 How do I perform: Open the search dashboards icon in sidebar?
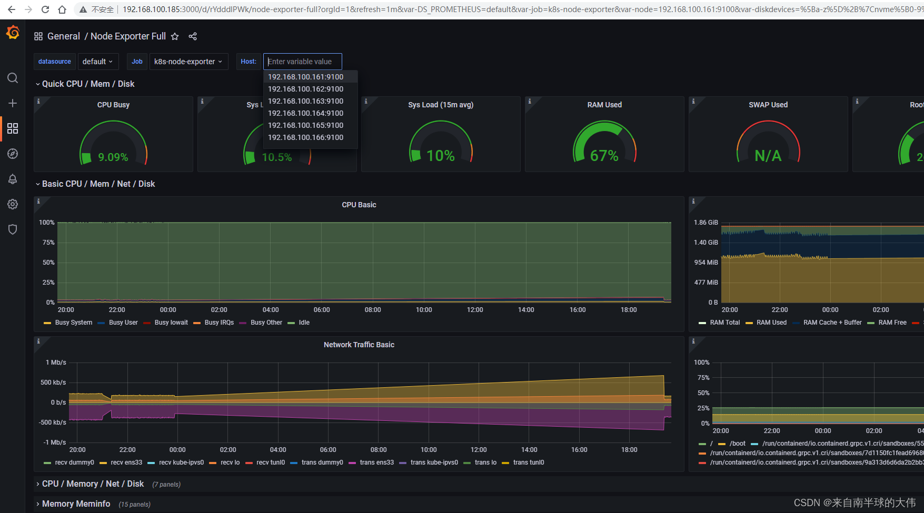pyautogui.click(x=13, y=78)
